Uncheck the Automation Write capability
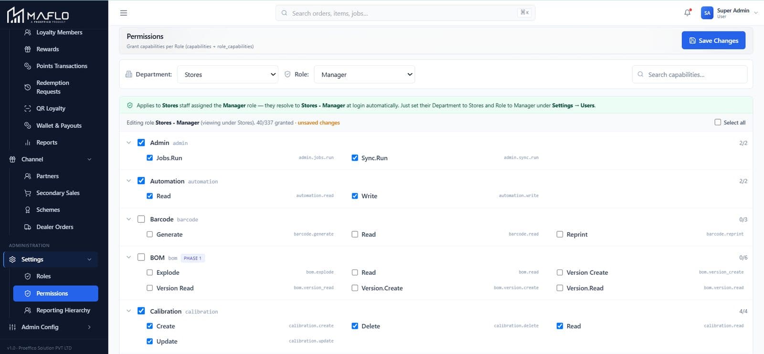 coord(355,196)
